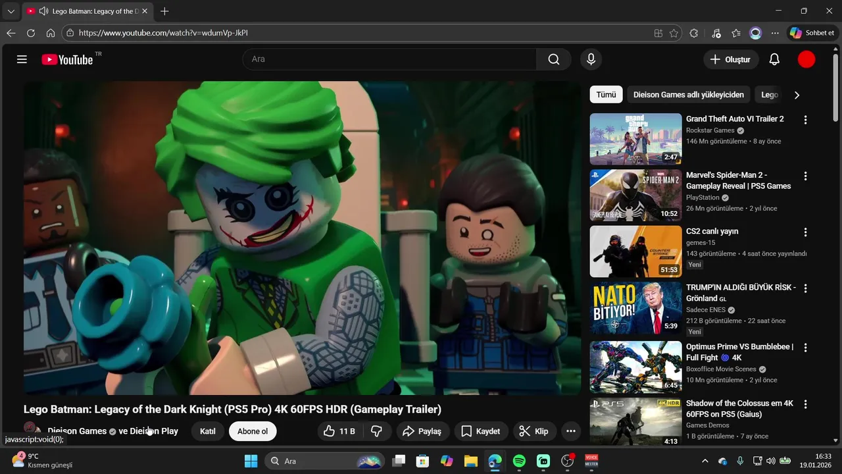Open the red account avatar menu
This screenshot has height=474, width=842.
(x=806, y=59)
